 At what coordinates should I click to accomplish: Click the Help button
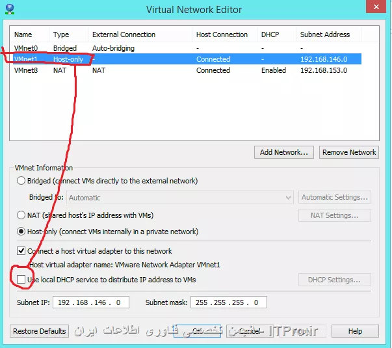[355, 331]
